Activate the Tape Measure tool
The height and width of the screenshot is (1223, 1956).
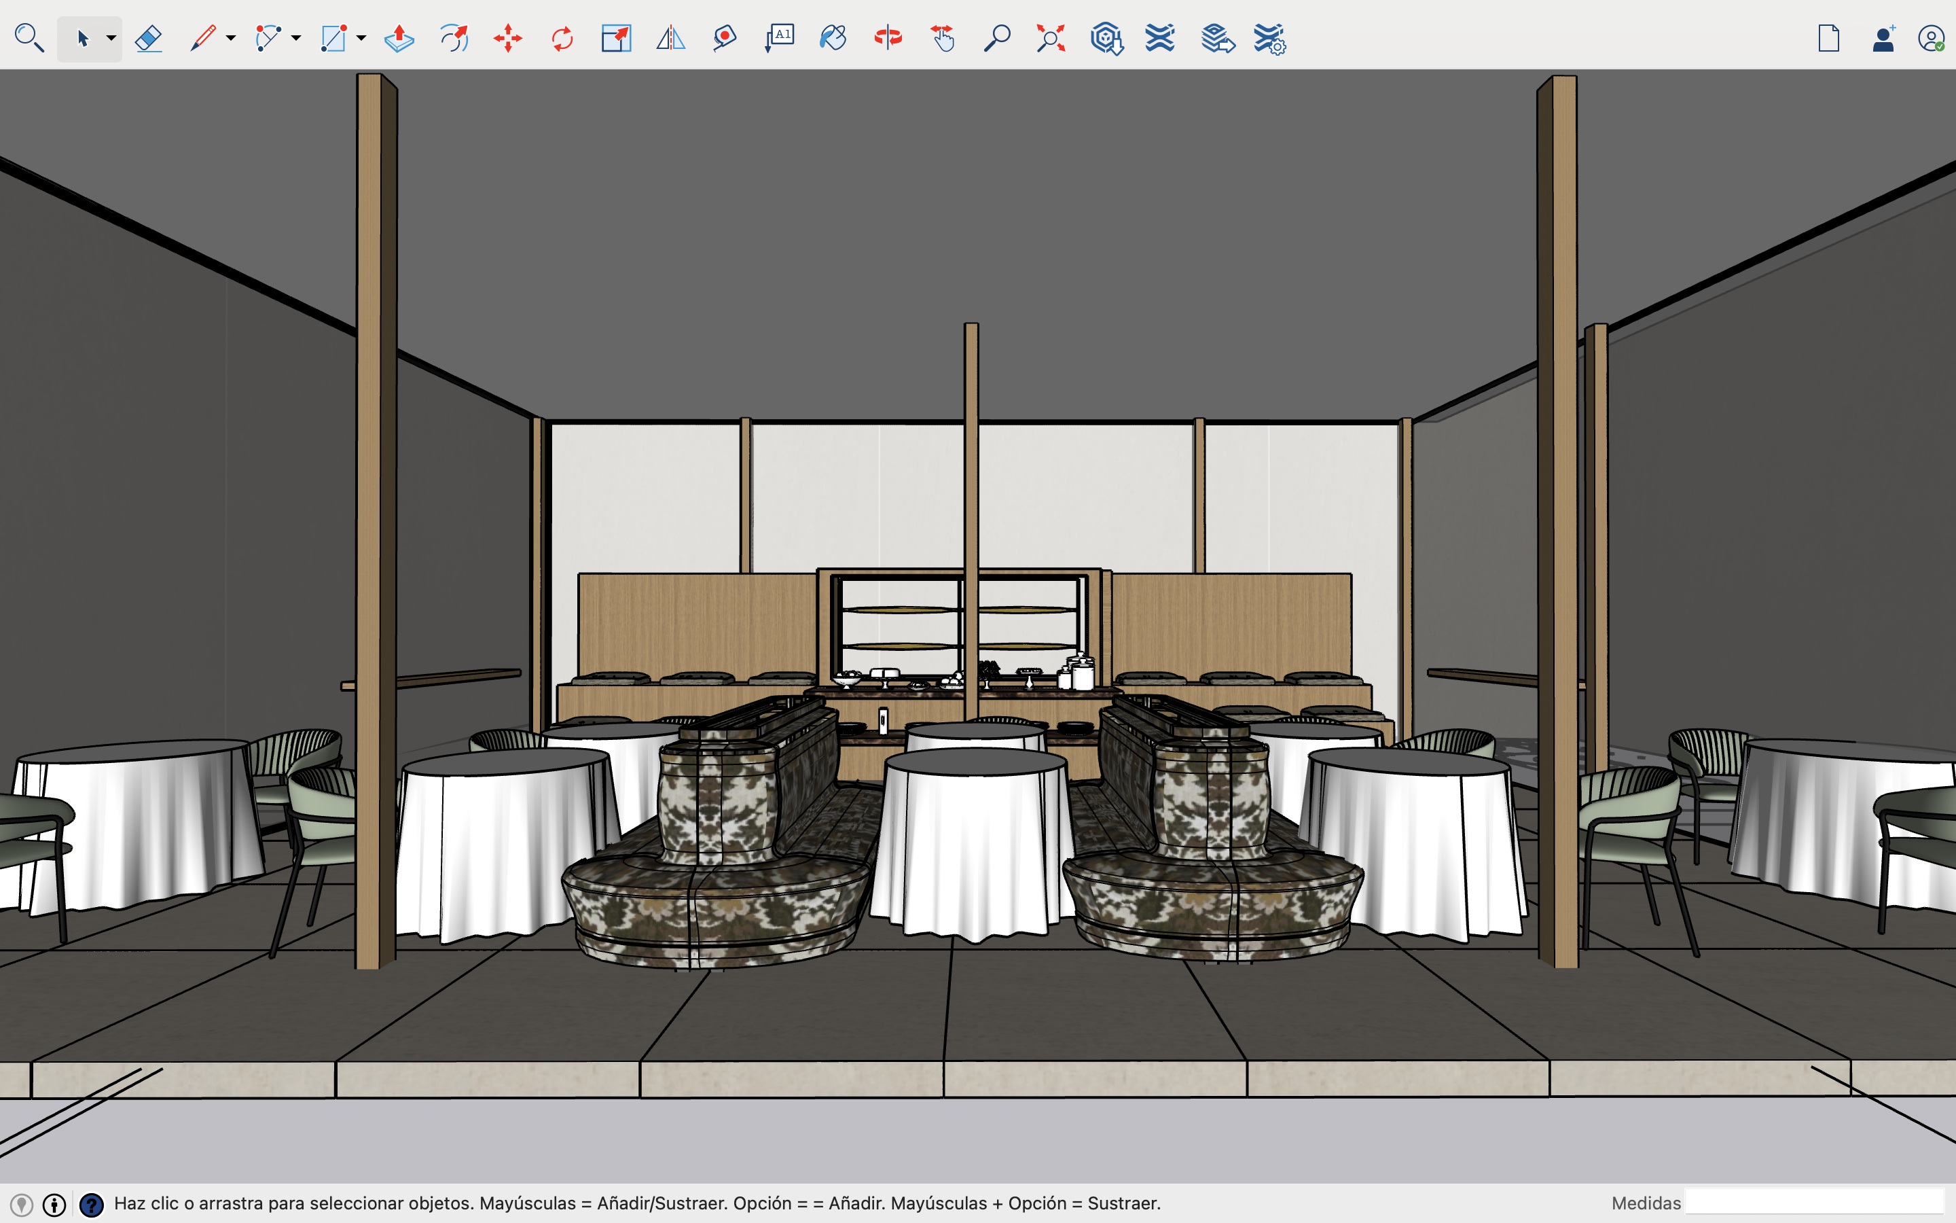[725, 38]
